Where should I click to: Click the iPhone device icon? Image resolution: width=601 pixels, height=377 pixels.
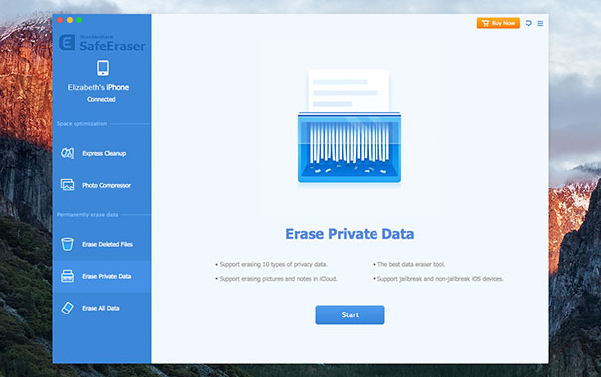click(x=103, y=68)
